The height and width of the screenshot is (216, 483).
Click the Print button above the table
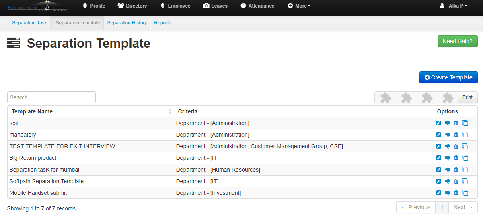click(467, 97)
